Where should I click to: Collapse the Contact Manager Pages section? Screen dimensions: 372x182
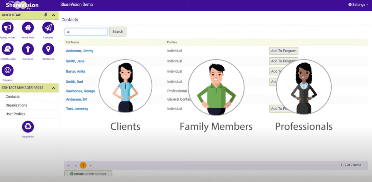(54, 88)
